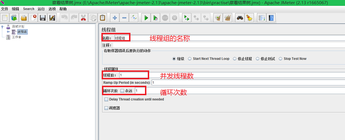Click the Reset Search broom icon
Viewport: 345px width, 140px height.
coord(249,18)
